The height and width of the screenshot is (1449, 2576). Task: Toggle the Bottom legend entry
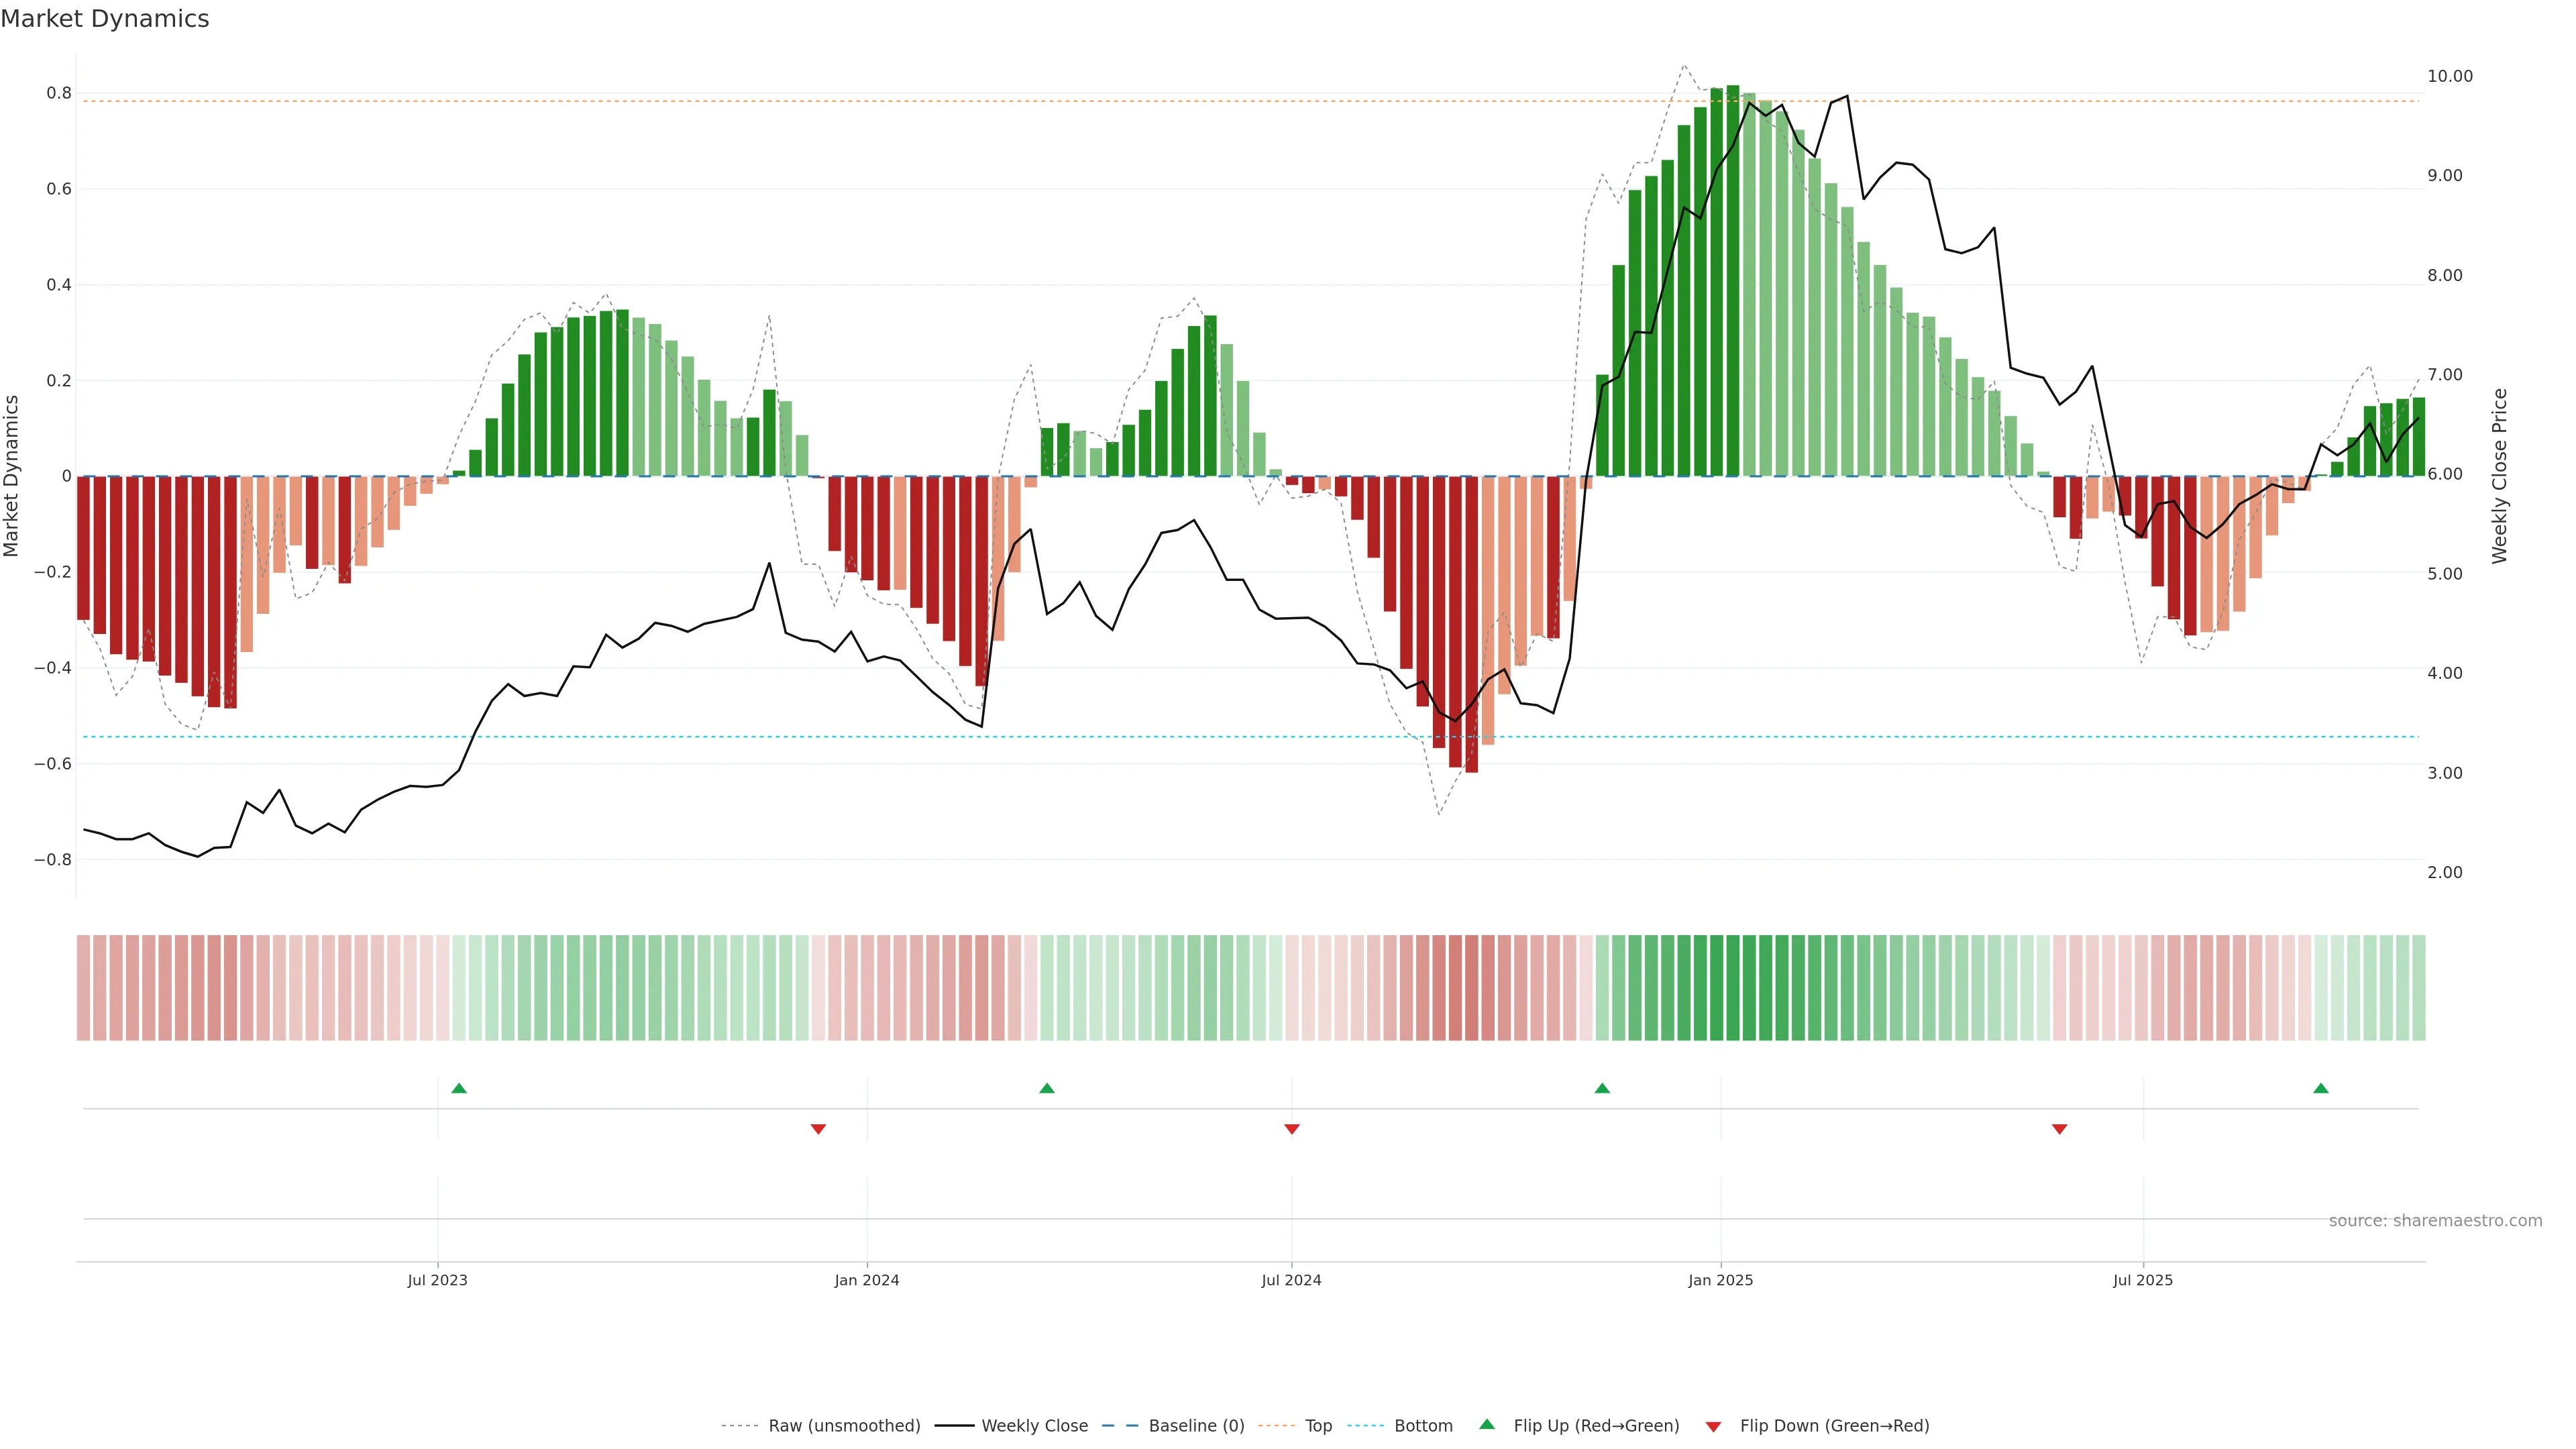1423,1426
